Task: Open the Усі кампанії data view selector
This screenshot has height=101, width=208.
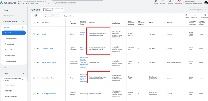Action: click(53, 9)
